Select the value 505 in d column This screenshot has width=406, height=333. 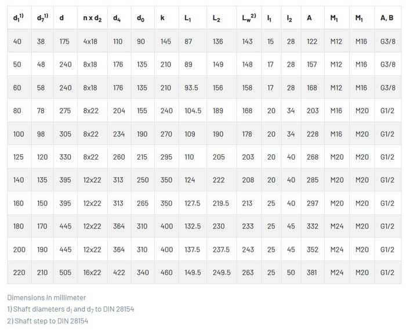click(x=64, y=273)
